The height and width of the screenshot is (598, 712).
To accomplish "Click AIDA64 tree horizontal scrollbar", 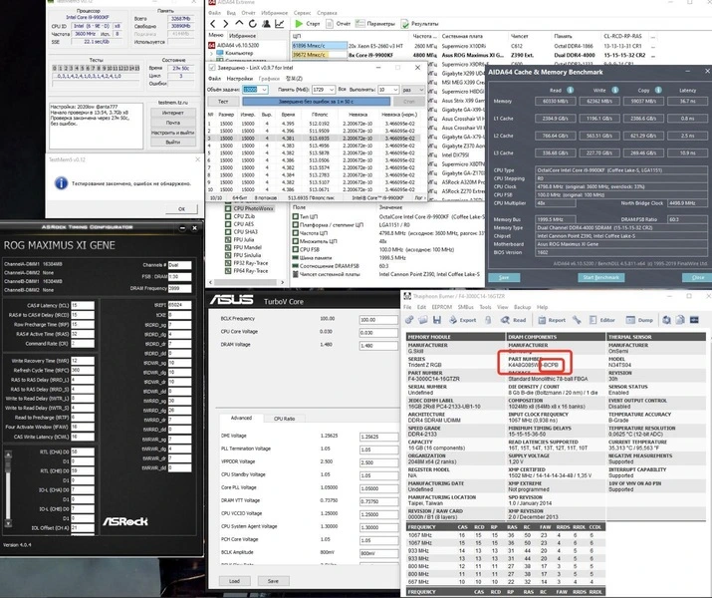I will coord(246,282).
